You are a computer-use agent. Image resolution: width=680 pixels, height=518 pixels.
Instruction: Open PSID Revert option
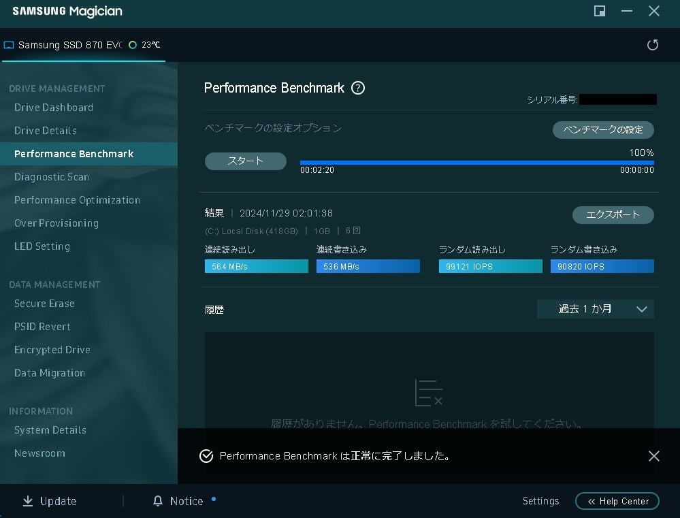(x=42, y=327)
